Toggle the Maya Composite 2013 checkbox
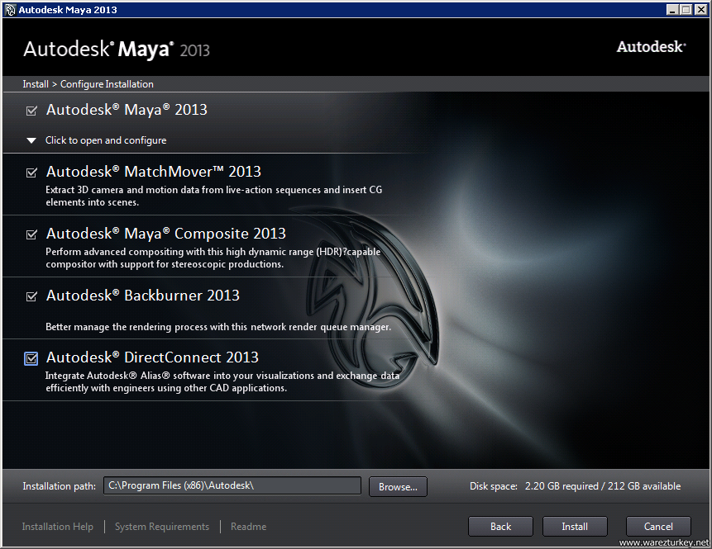This screenshot has width=712, height=549. pyautogui.click(x=31, y=234)
